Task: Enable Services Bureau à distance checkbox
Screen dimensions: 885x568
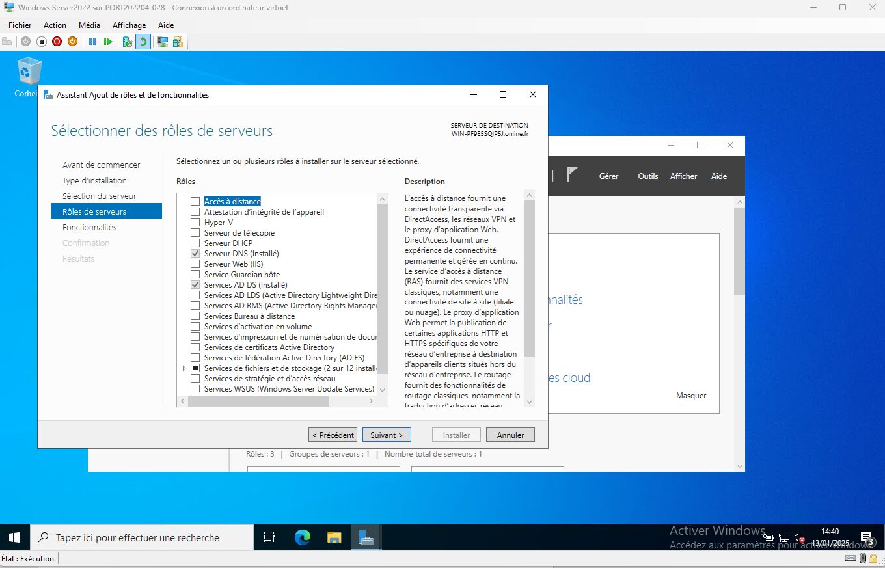Action: pos(195,316)
